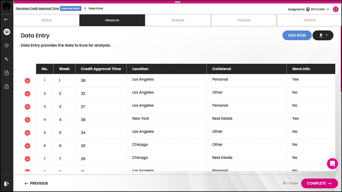
Task: Delete row 1 with red X button
Action: [x=27, y=81]
